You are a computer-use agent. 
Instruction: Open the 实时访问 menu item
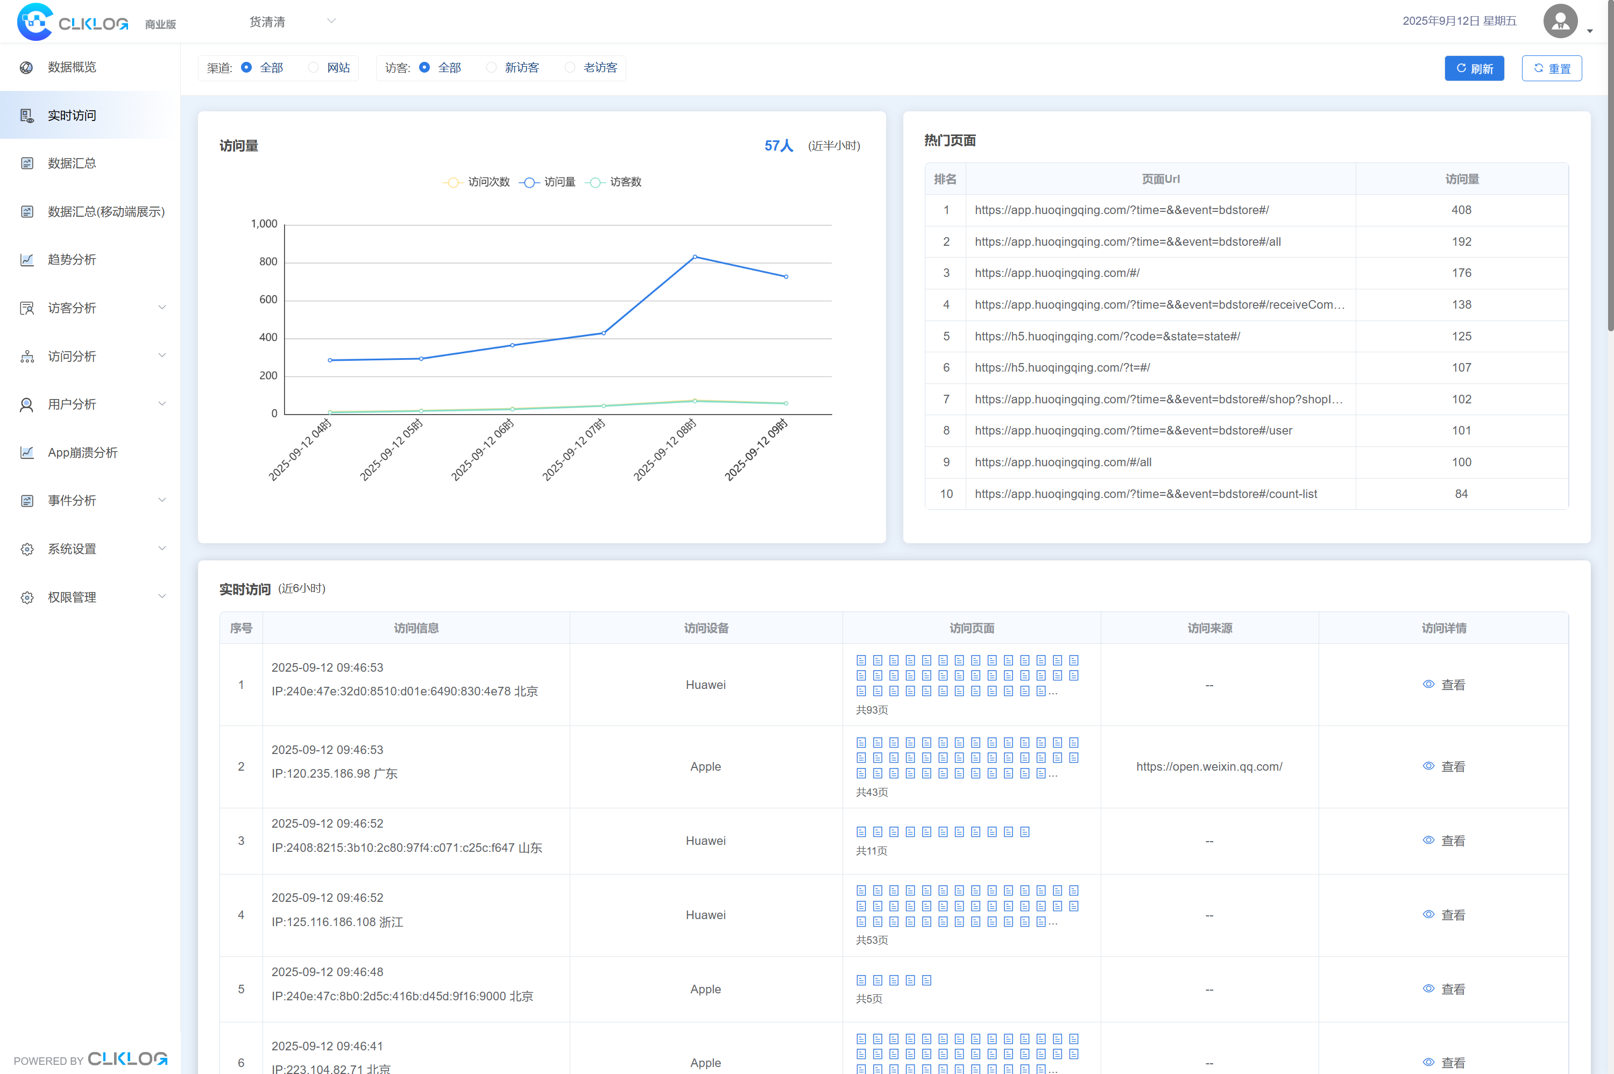click(72, 115)
